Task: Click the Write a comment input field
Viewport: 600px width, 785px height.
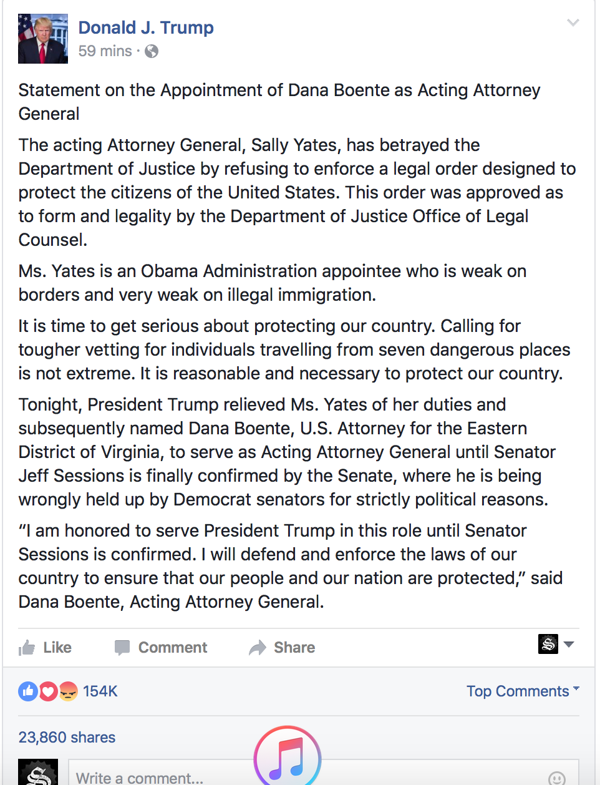Action: pos(324,774)
